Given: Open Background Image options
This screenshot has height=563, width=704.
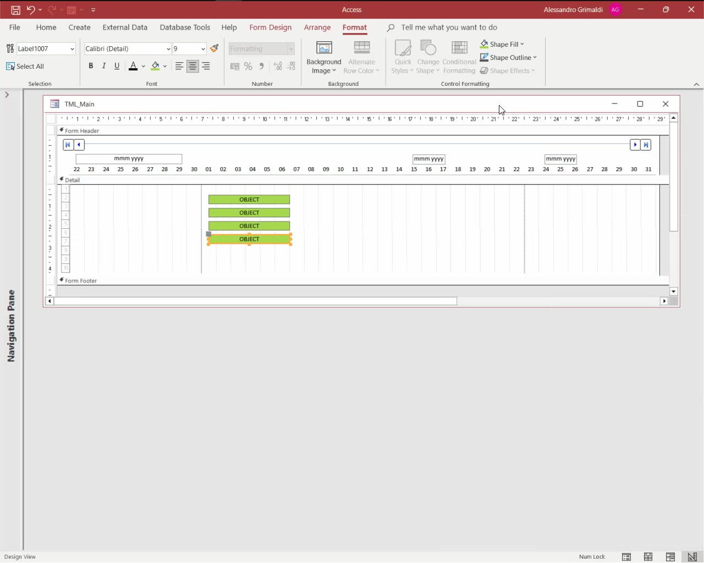Looking at the screenshot, I should [324, 57].
